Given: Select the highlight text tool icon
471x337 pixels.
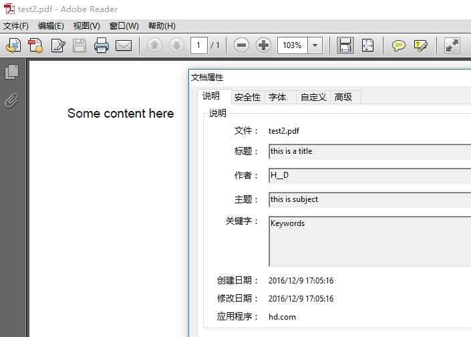Looking at the screenshot, I should coord(420,45).
